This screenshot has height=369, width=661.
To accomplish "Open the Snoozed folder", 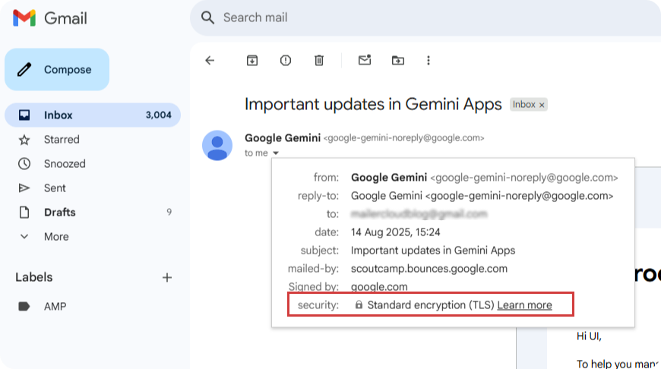I will [93, 164].
